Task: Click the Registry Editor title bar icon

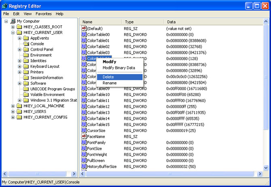Action: 5,6
